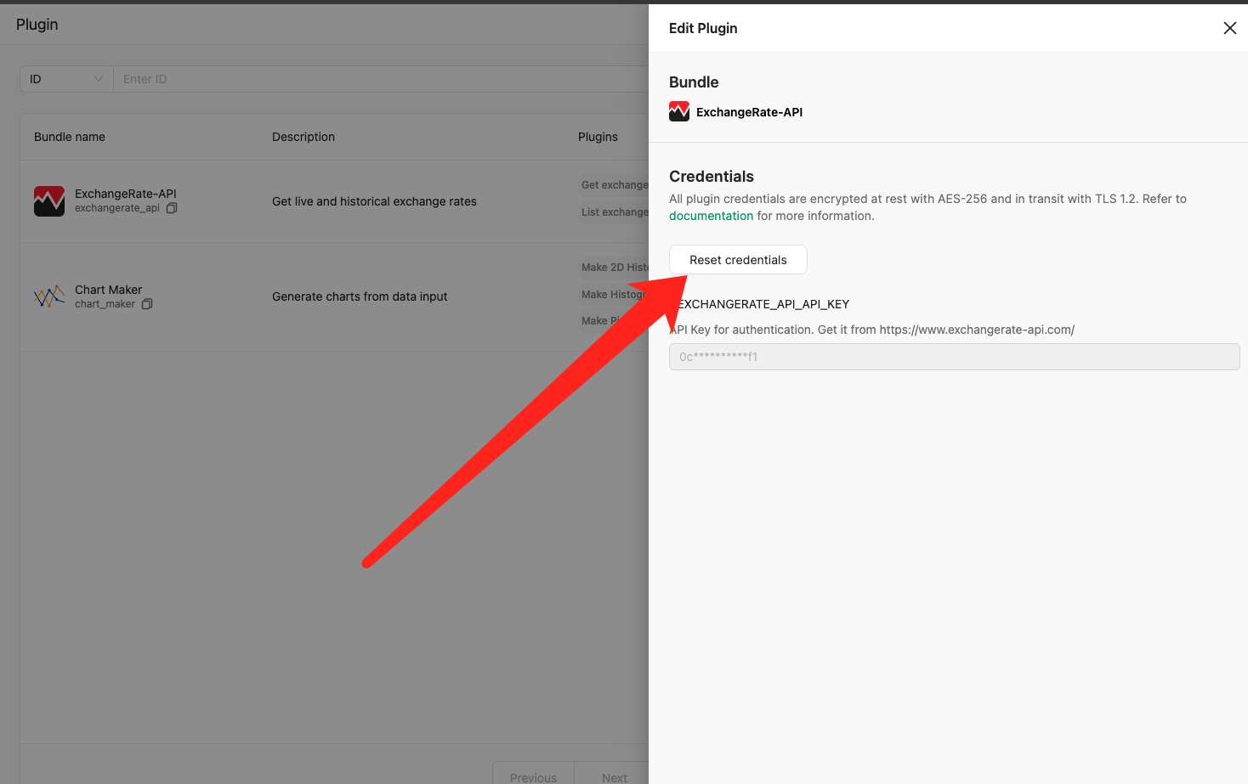Click the Make 2D Hist plugin tag

pos(614,268)
